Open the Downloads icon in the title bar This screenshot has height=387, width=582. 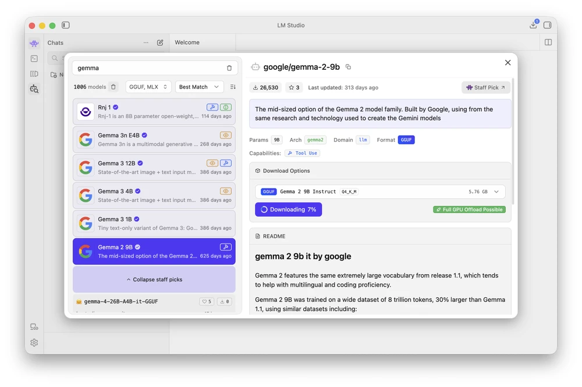click(x=533, y=25)
